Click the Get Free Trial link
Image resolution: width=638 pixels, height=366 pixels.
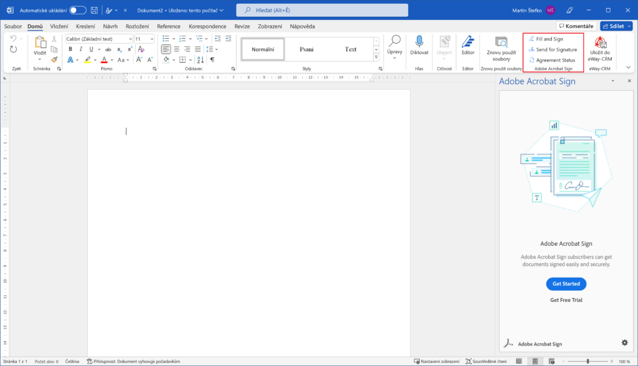(x=566, y=300)
